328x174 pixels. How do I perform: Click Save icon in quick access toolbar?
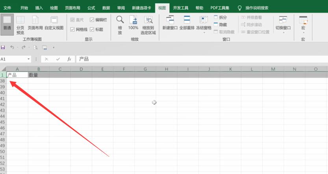click(x=3, y=48)
